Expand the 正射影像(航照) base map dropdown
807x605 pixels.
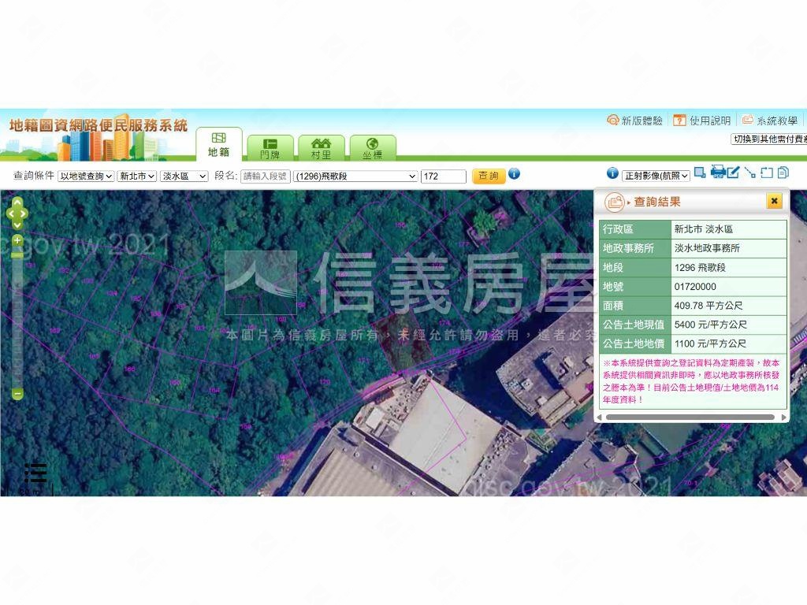(x=656, y=176)
